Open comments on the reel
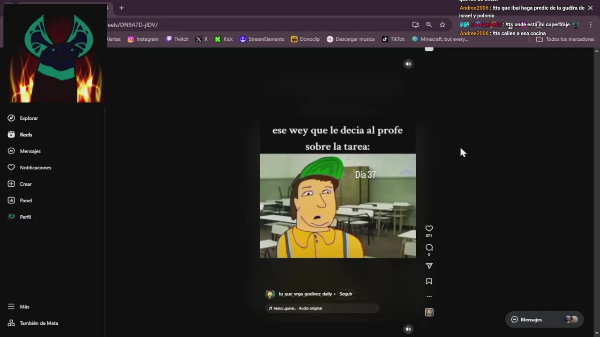The image size is (600, 337). pos(429,248)
